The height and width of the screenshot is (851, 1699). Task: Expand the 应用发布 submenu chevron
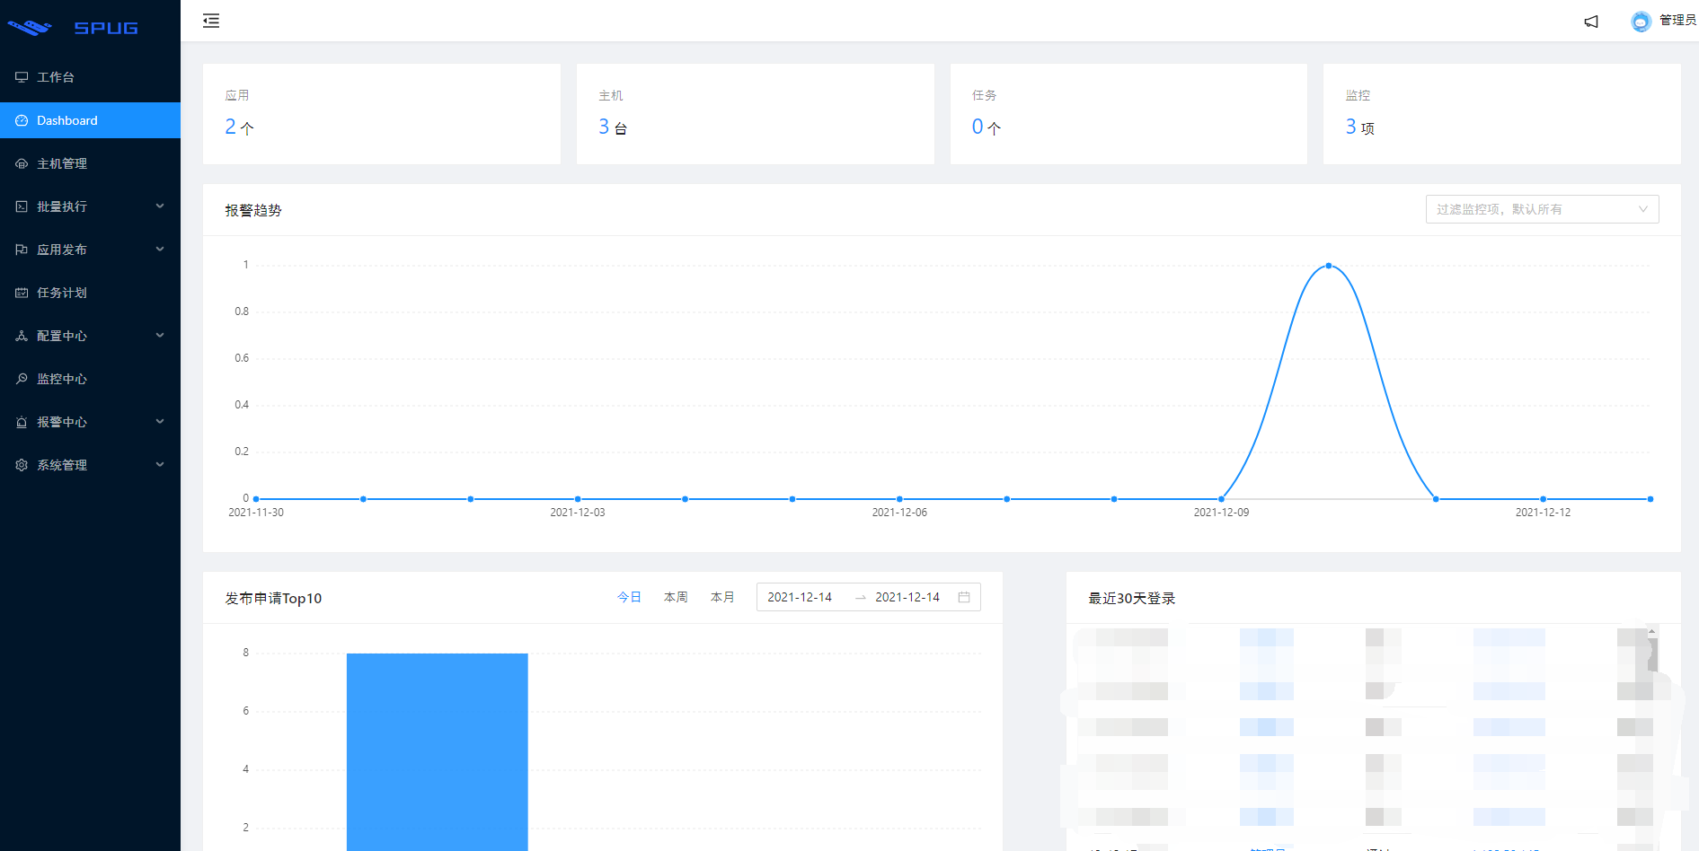click(160, 250)
